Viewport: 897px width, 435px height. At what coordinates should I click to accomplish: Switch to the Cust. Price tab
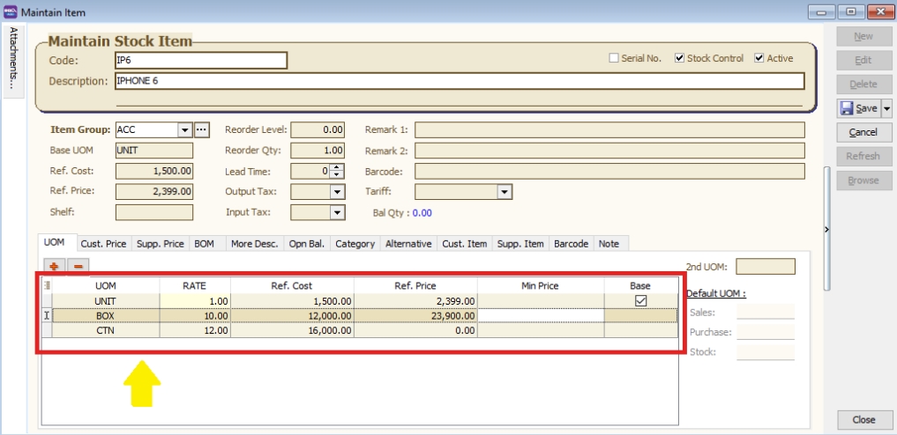click(x=103, y=244)
